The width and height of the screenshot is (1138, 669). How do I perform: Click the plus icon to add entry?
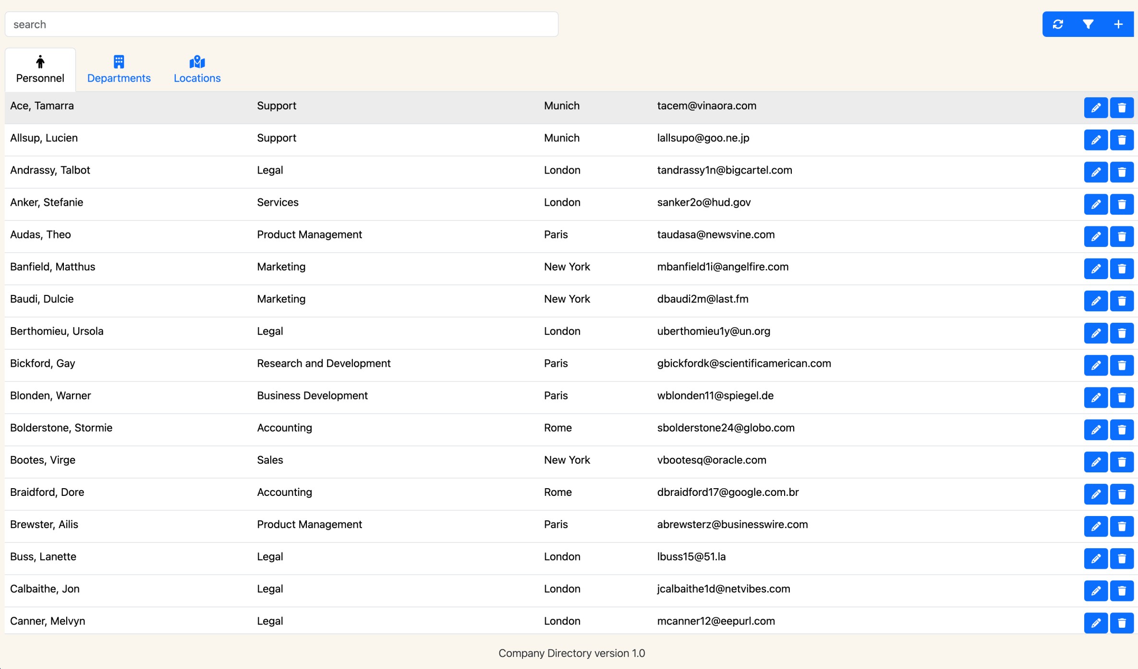tap(1118, 24)
